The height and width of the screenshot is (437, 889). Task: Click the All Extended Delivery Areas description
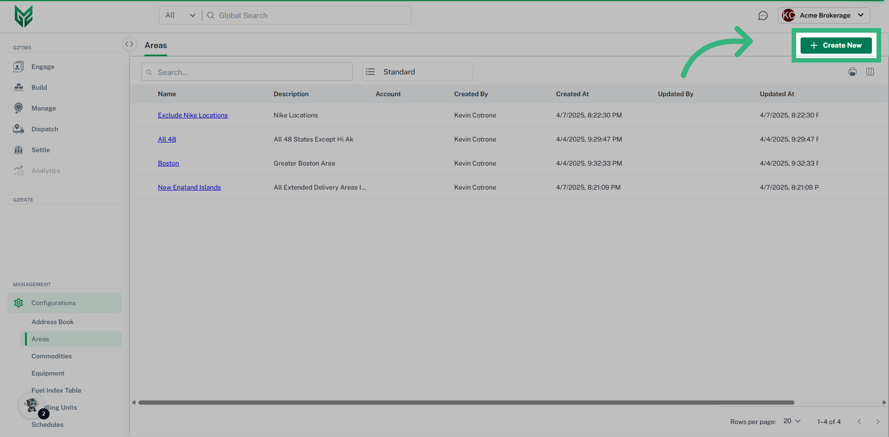[319, 187]
